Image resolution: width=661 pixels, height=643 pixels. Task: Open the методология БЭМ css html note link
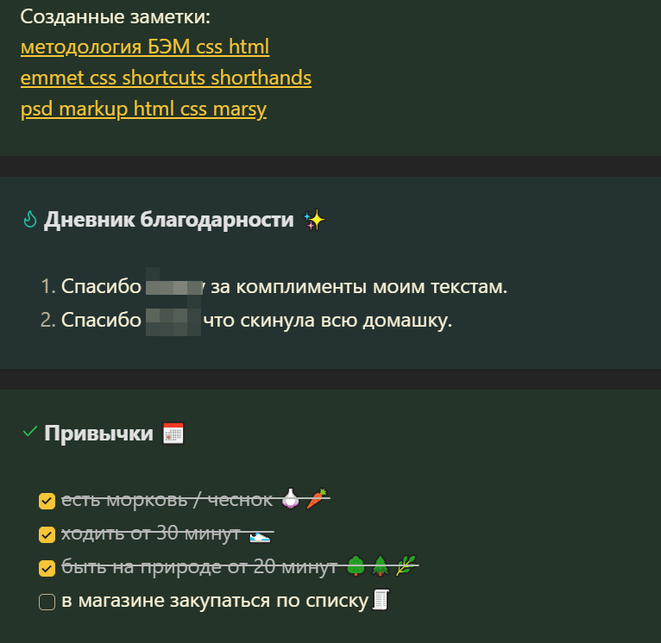pos(145,47)
